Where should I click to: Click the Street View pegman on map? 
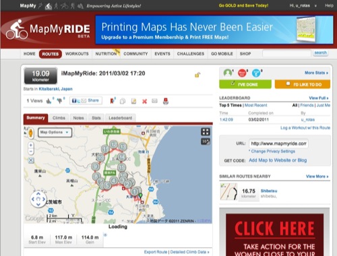(x=31, y=133)
